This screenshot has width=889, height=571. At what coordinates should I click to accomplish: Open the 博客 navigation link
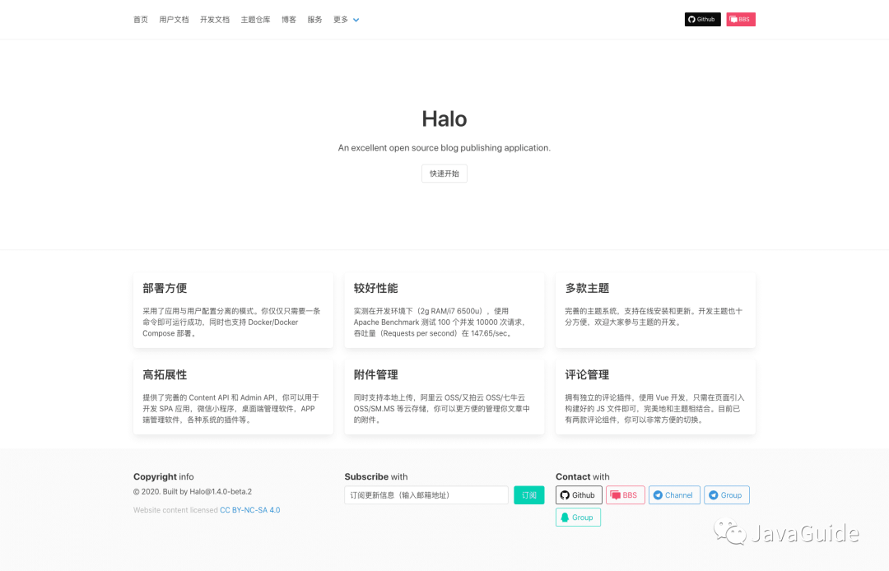point(289,19)
